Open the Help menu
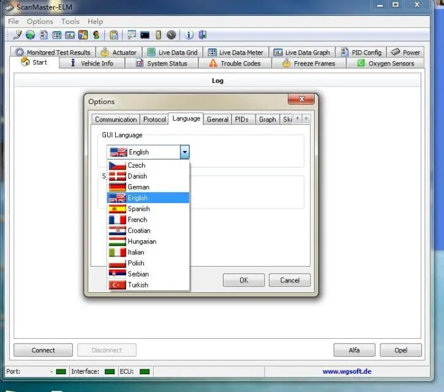The image size is (444, 392). (x=95, y=21)
